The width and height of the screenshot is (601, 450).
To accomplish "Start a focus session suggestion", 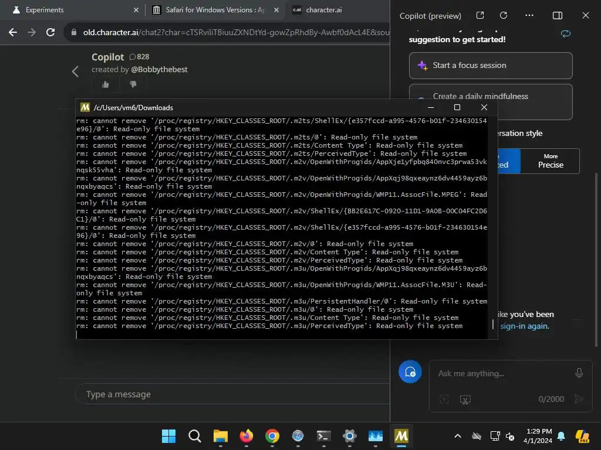I will tap(491, 66).
